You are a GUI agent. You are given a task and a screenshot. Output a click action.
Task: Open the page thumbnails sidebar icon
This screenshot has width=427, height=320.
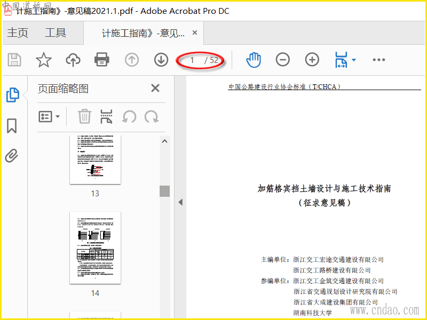[x=12, y=95]
